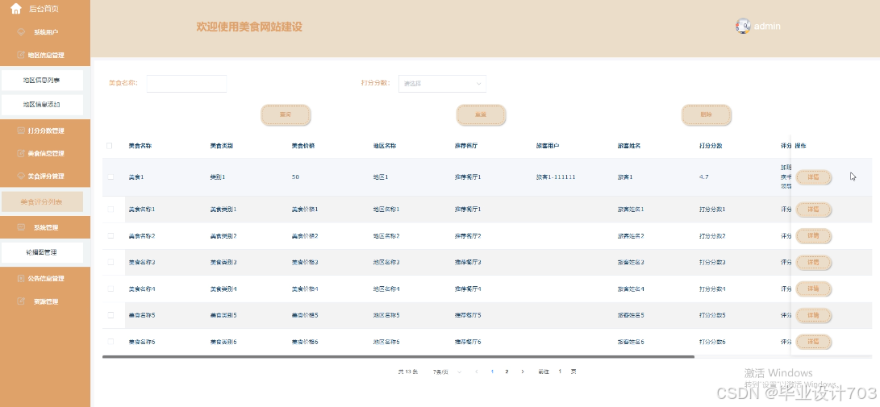
Task: Click the 美食价格6 cell
Action: (305, 342)
